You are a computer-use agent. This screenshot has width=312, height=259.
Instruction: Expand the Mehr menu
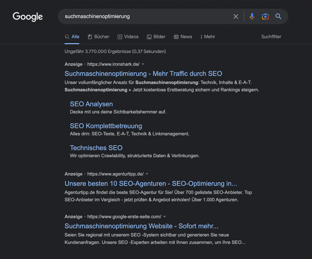tap(207, 37)
